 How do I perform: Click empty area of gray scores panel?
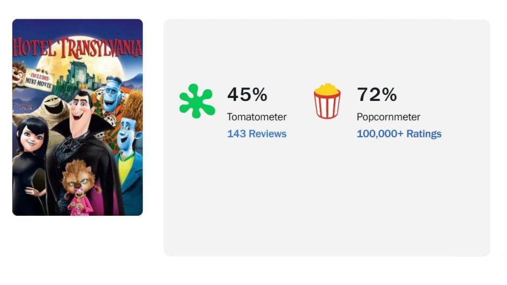pyautogui.click(x=327, y=208)
